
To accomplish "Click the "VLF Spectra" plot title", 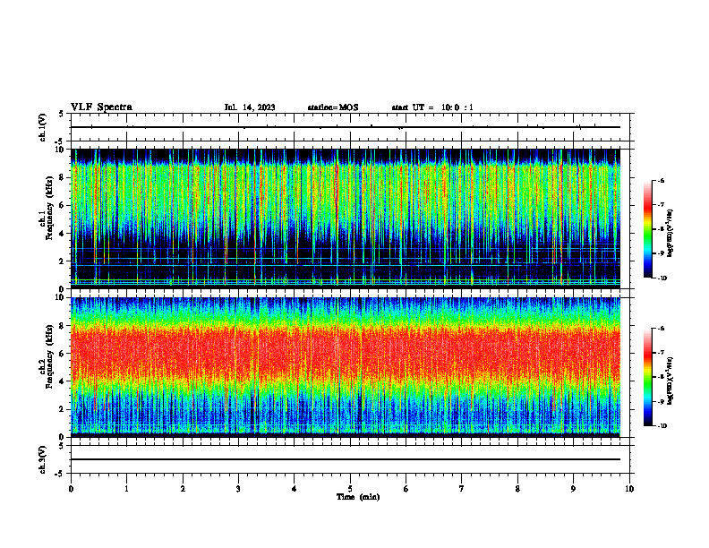I will pyautogui.click(x=101, y=107).
